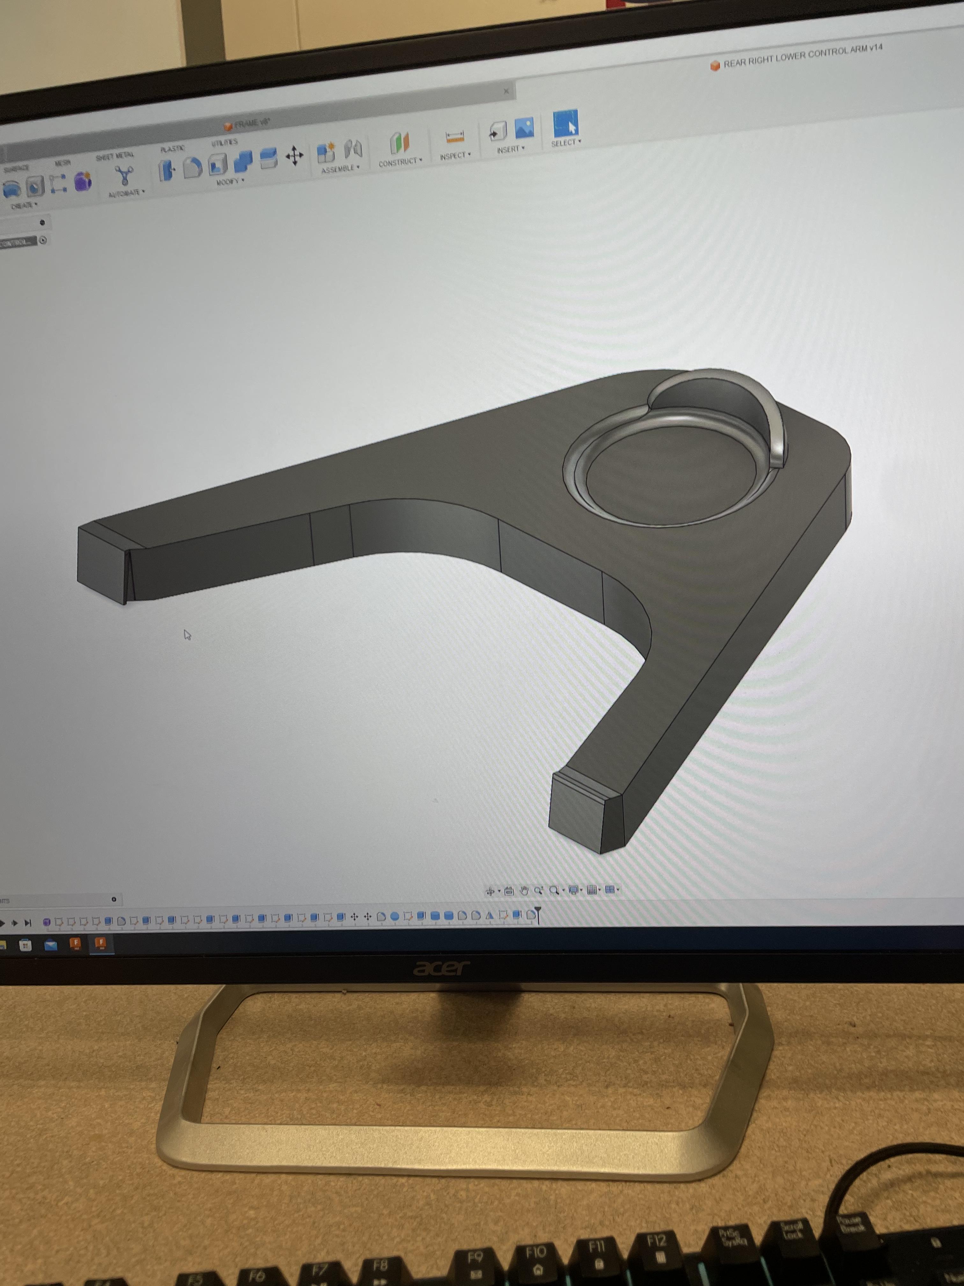This screenshot has width=964, height=1286.
Task: Click the Joint icon under Assemble
Action: pos(353,149)
